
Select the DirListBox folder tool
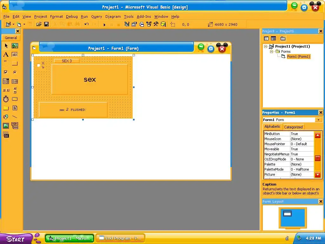click(x=6, y=108)
